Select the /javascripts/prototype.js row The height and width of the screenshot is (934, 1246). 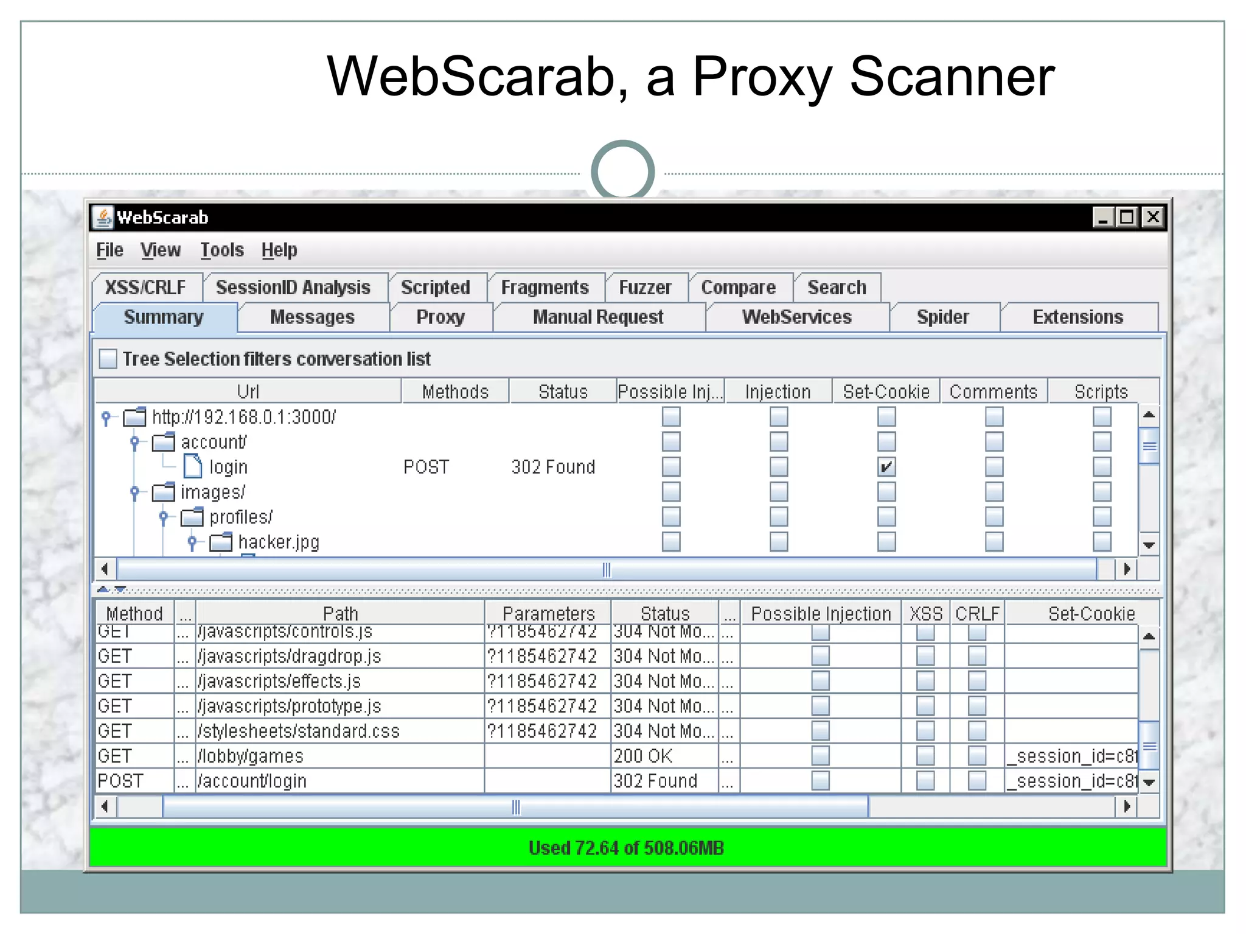(x=617, y=706)
